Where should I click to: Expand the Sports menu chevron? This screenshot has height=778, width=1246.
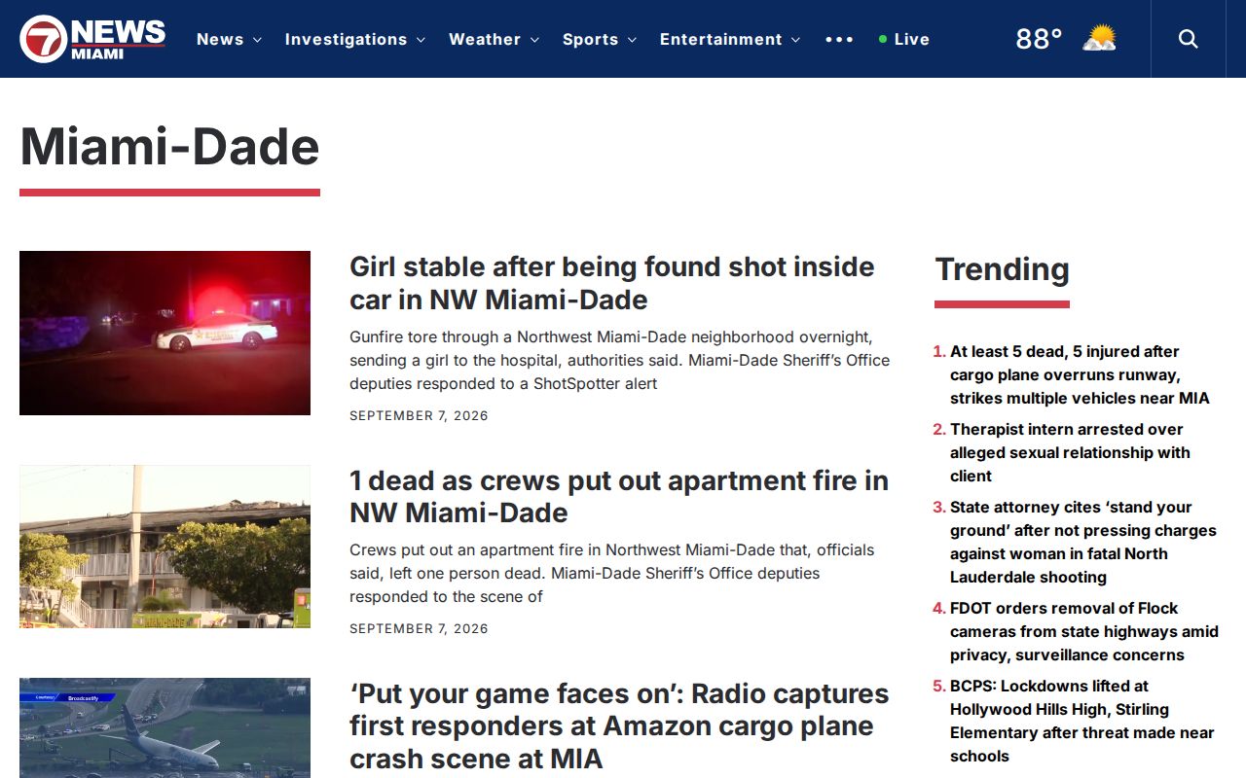coord(632,40)
